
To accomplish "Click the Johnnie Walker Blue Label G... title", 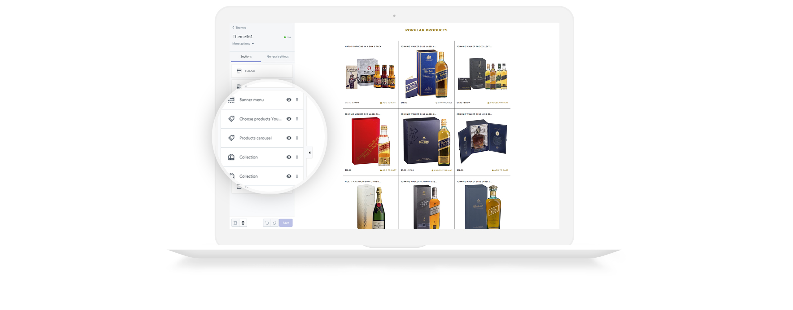I will (x=474, y=182).
